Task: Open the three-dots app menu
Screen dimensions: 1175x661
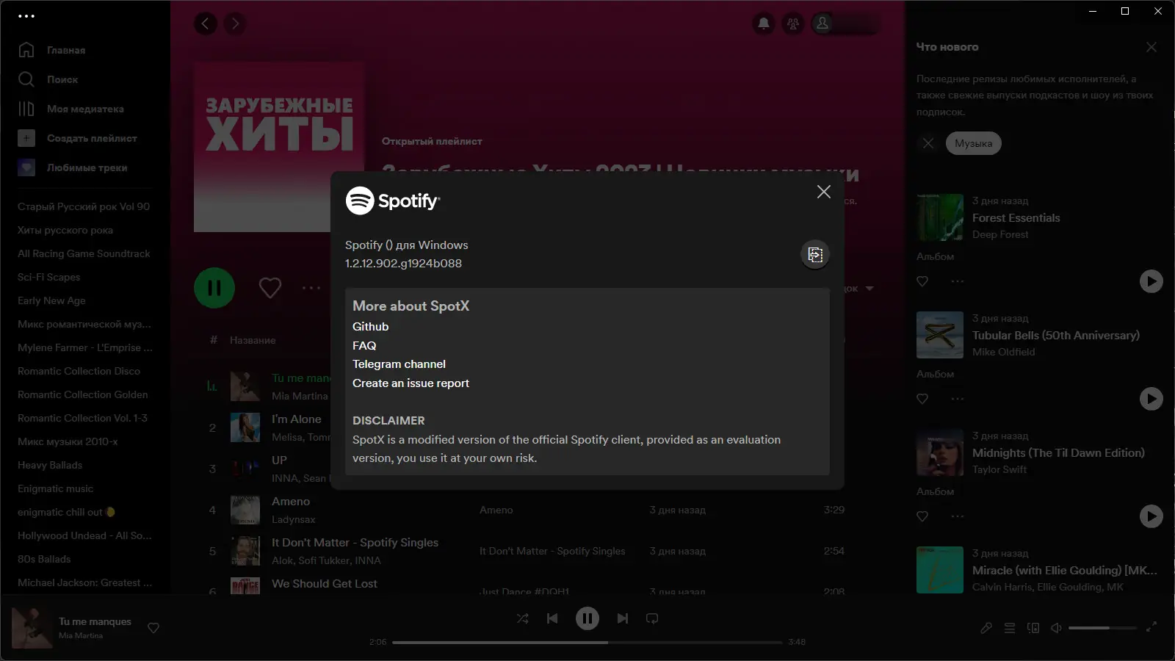Action: click(x=26, y=15)
